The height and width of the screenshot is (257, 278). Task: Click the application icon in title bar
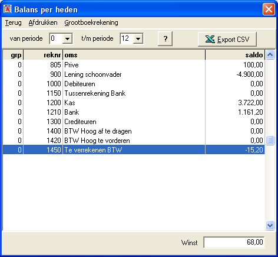8,9
